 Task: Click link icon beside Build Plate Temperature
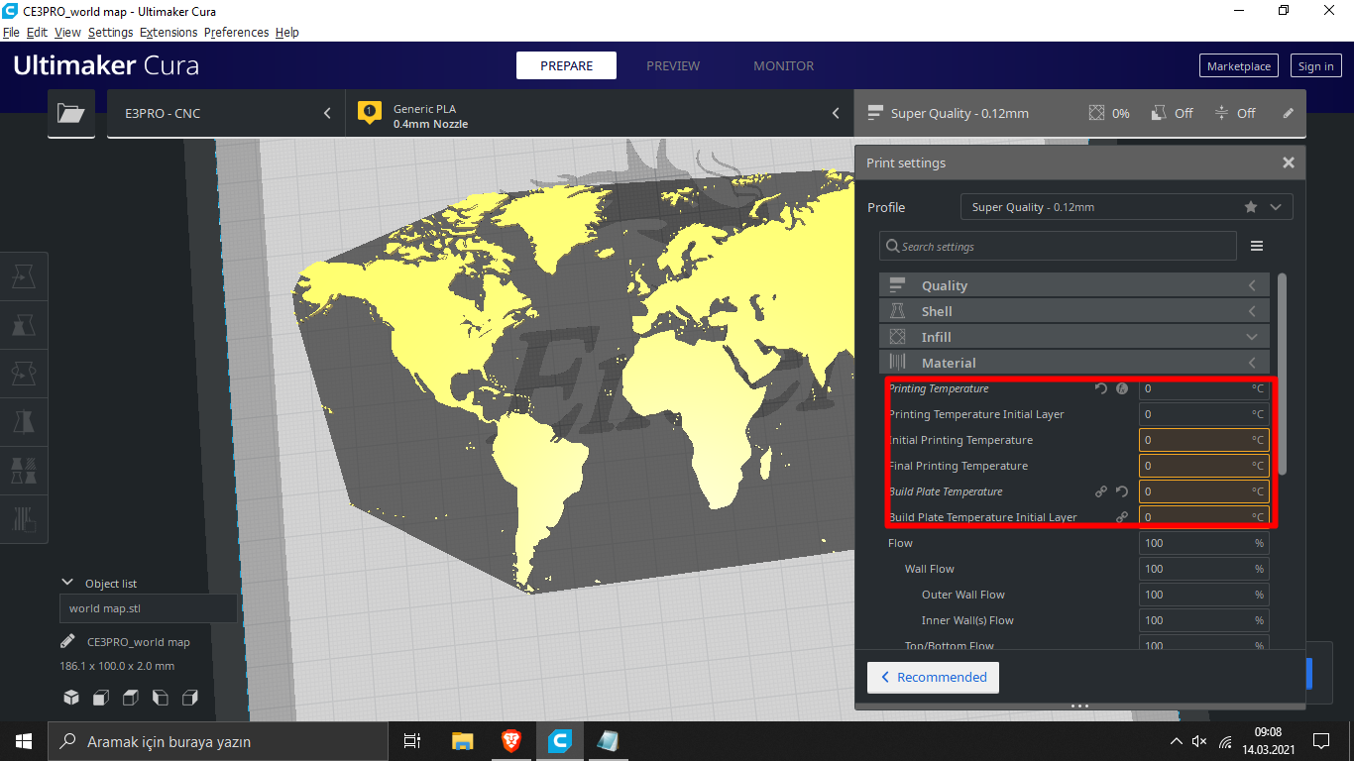pos(1101,491)
